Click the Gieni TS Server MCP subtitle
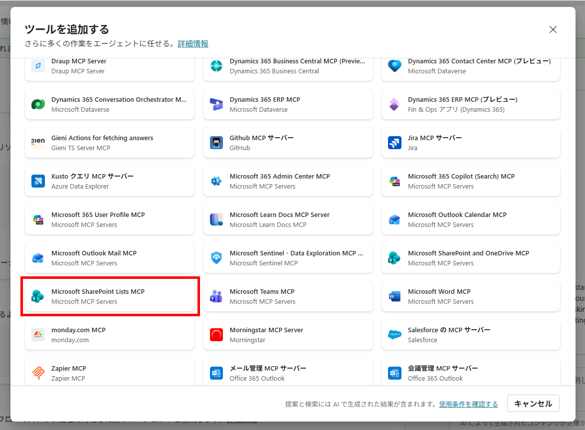The width and height of the screenshot is (585, 430). (81, 148)
